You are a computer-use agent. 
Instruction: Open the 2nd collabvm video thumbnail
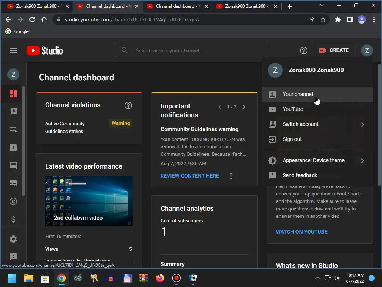coord(89,201)
